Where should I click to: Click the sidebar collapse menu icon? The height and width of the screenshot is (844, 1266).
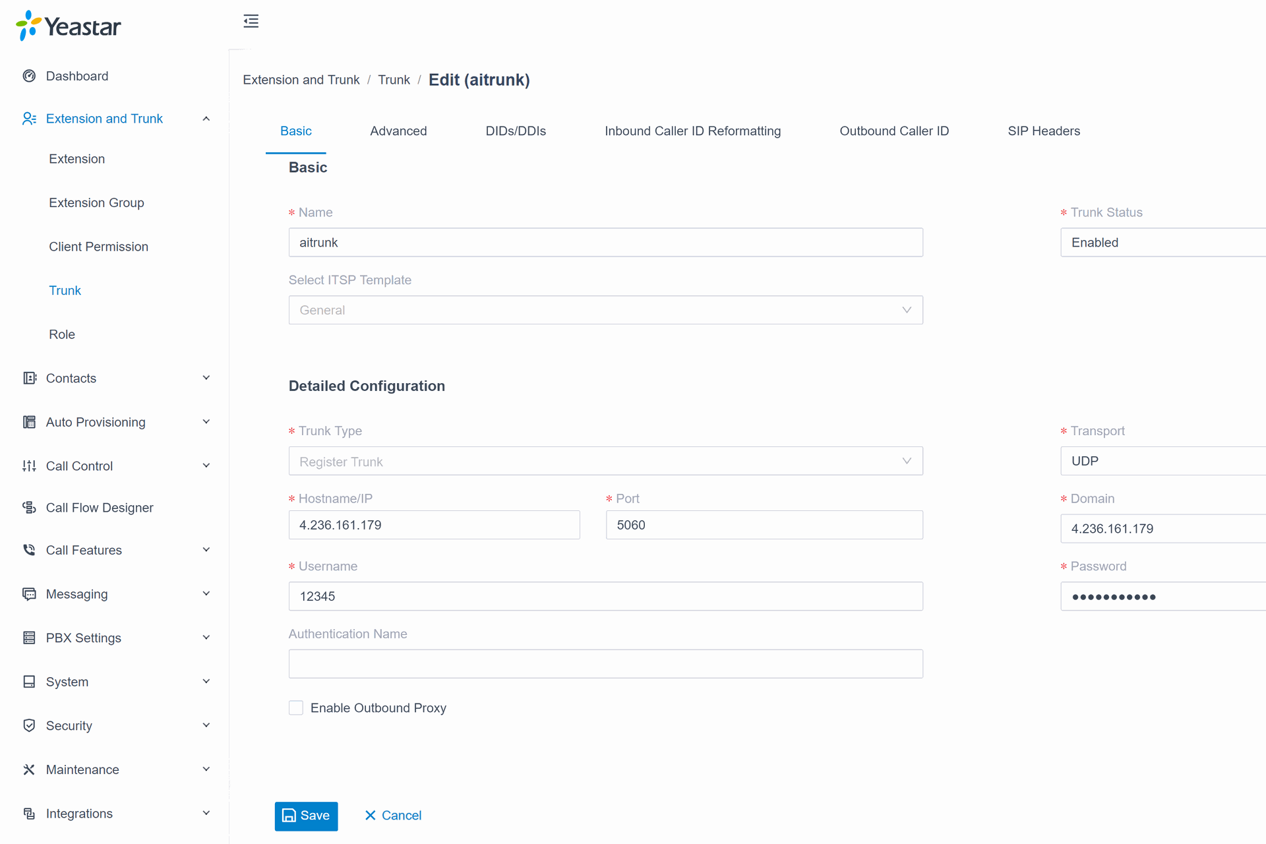pos(251,21)
